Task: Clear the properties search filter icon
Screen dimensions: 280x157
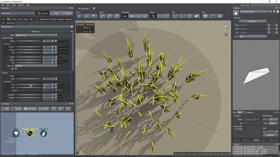Action: [72, 27]
